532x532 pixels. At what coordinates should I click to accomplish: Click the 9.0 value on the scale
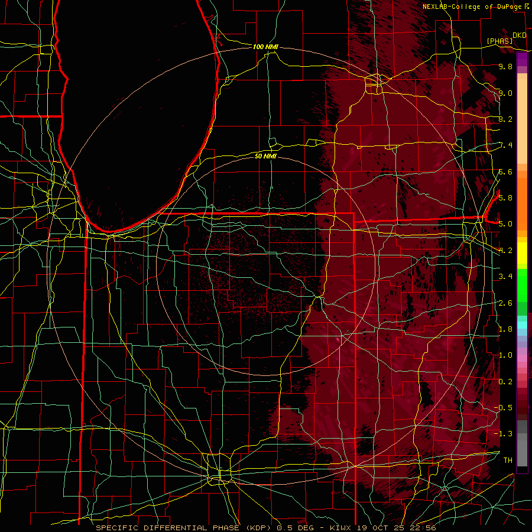505,93
